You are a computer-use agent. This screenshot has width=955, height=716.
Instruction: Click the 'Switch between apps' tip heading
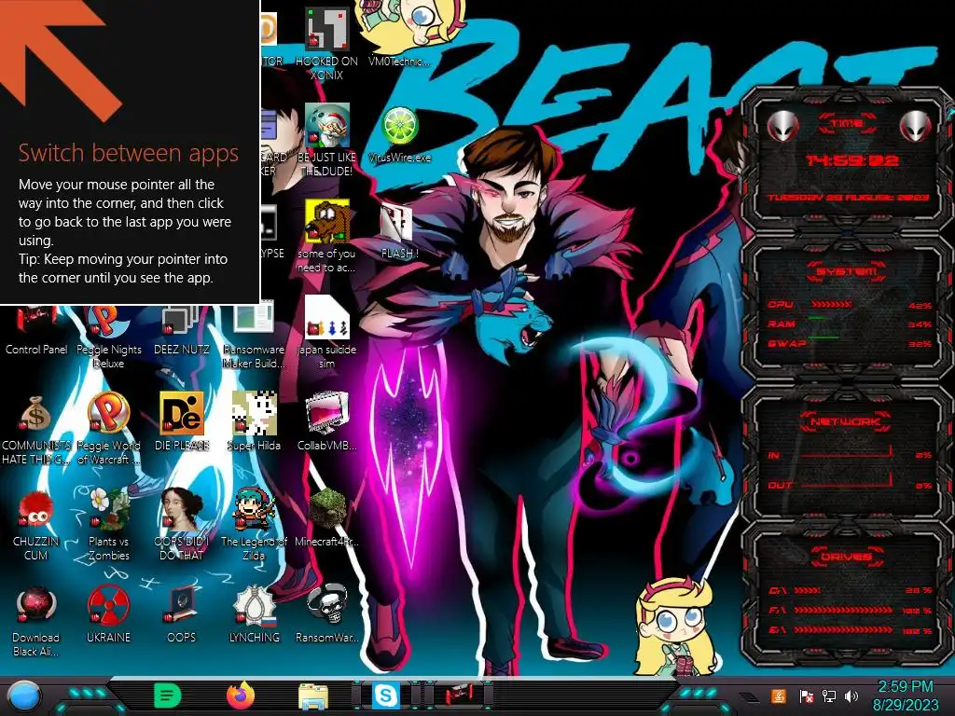pos(128,153)
